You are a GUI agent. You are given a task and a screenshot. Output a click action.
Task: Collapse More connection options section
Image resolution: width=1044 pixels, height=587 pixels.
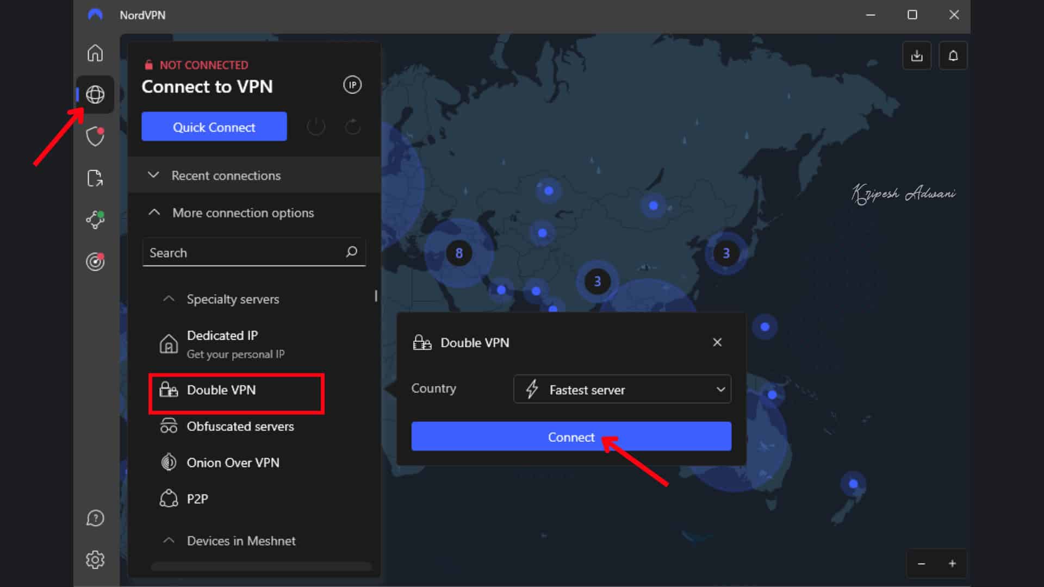coord(242,213)
